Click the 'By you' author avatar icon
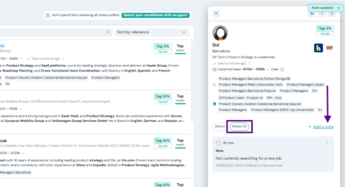Viewport: 345px width, 187px height. click(218, 143)
